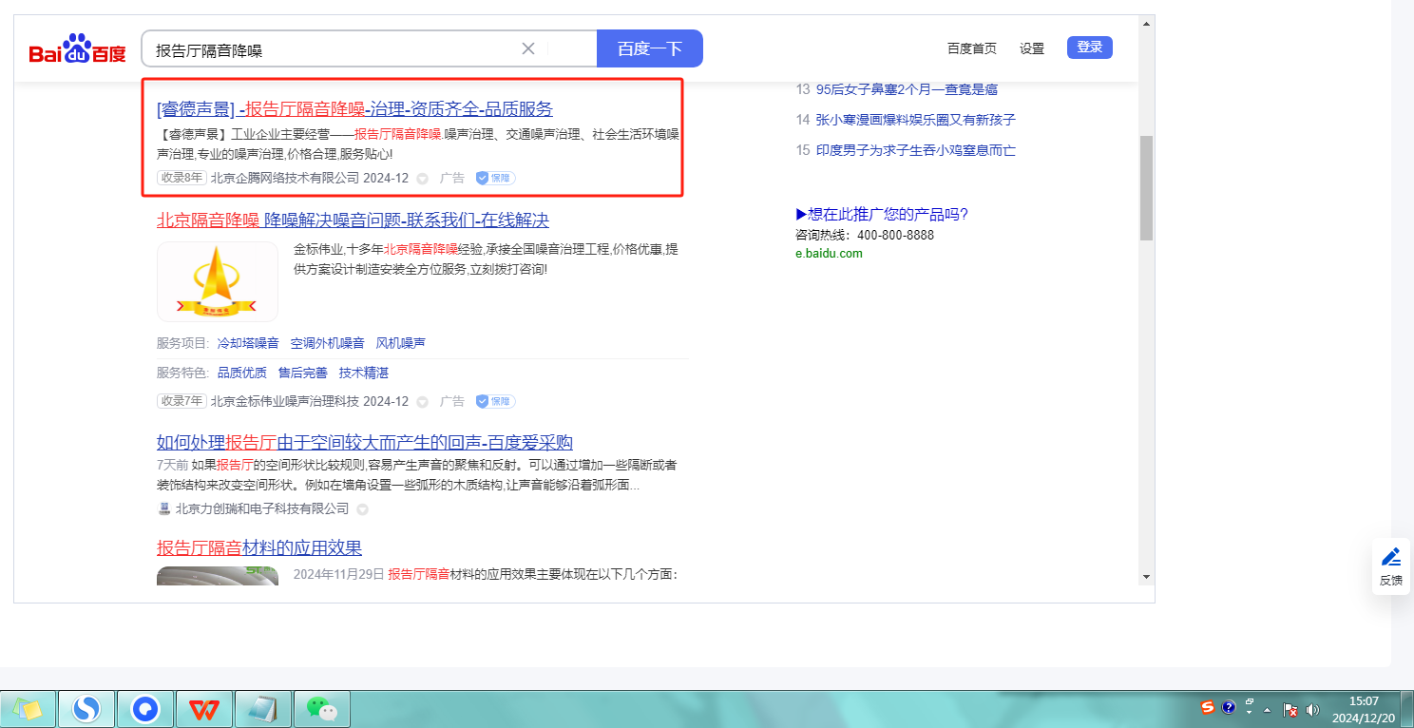Click the 反馈 feedback pencil icon
Viewport: 1414px width, 728px height.
tap(1390, 557)
